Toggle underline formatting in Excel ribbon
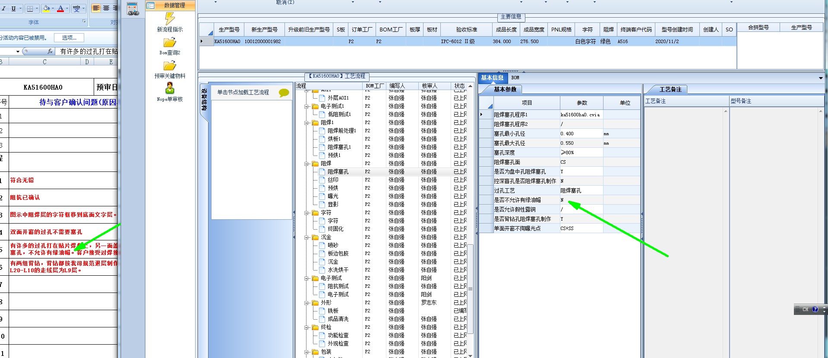828x358 pixels. click(13, 8)
